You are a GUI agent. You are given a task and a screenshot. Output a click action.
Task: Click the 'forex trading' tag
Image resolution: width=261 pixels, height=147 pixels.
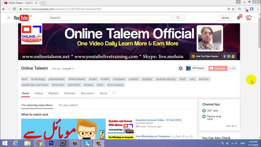pyautogui.click(x=115, y=85)
